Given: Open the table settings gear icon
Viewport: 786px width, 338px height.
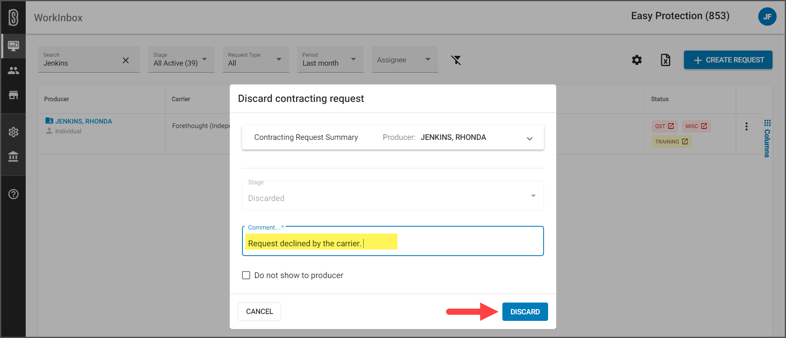Looking at the screenshot, I should click(637, 60).
